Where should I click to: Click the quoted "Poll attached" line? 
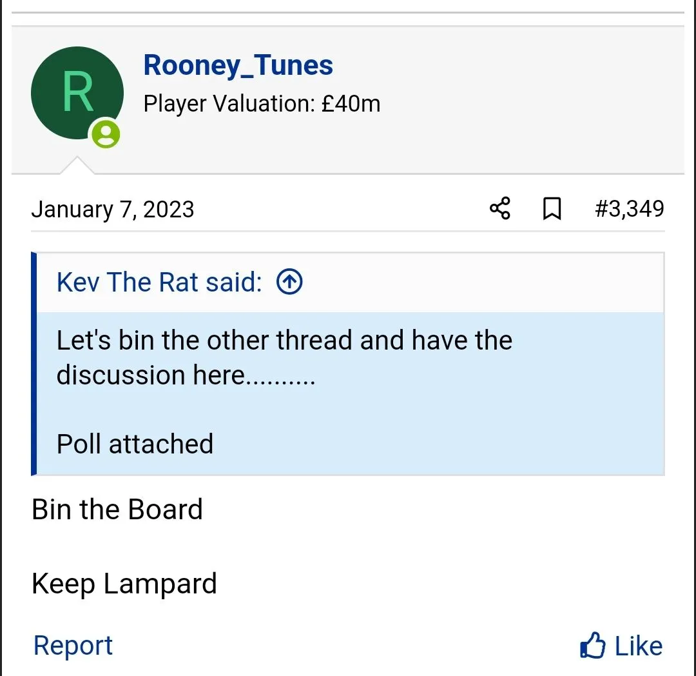[x=135, y=444]
